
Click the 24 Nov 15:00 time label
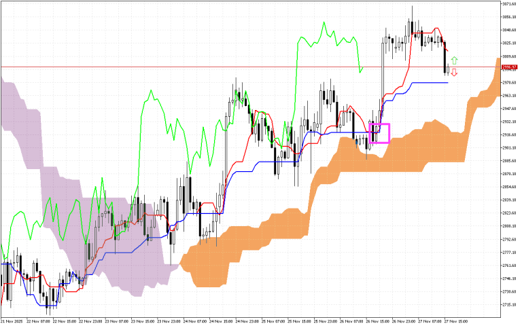pos(221,321)
